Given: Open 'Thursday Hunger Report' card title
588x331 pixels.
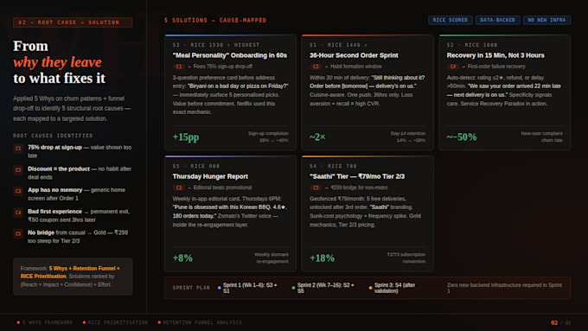Looking at the screenshot, I should (210, 176).
